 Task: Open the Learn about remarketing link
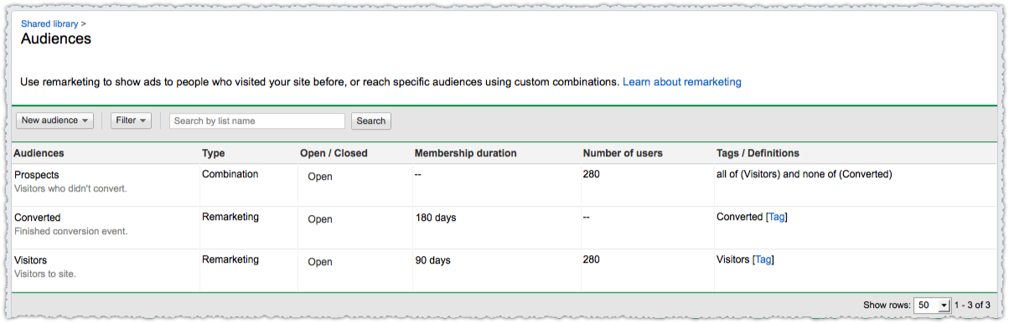pos(682,82)
